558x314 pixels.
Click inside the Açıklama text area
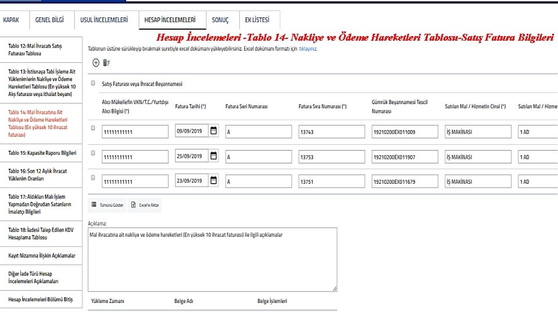[213, 259]
